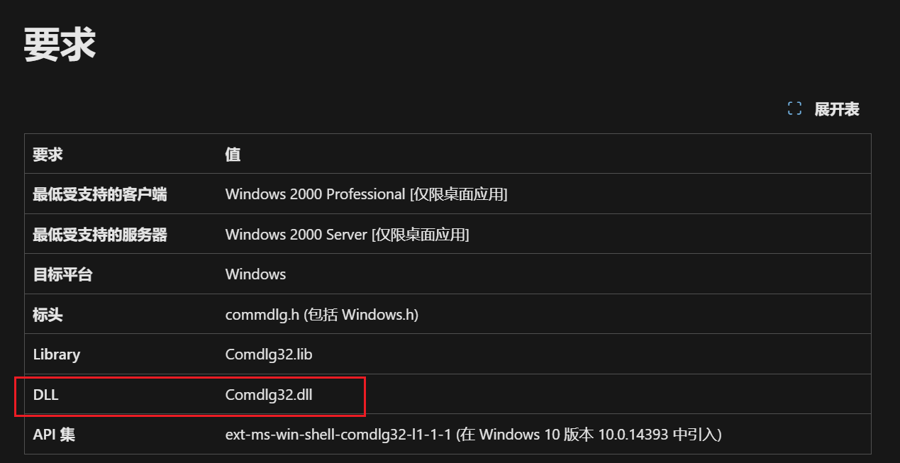
Task: Click the 目标平台 row label
Action: click(x=63, y=274)
